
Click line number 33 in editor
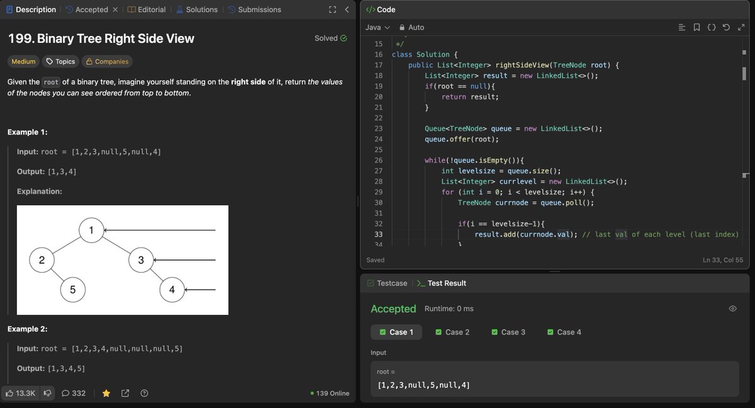[378, 234]
